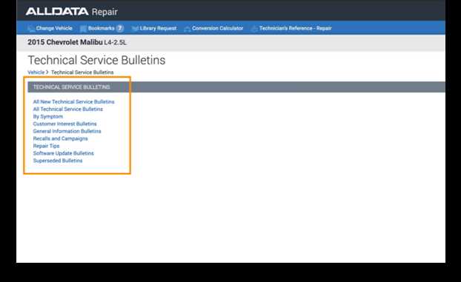This screenshot has height=282, width=461.
Task: Click the Library Request icon
Action: coord(135,28)
